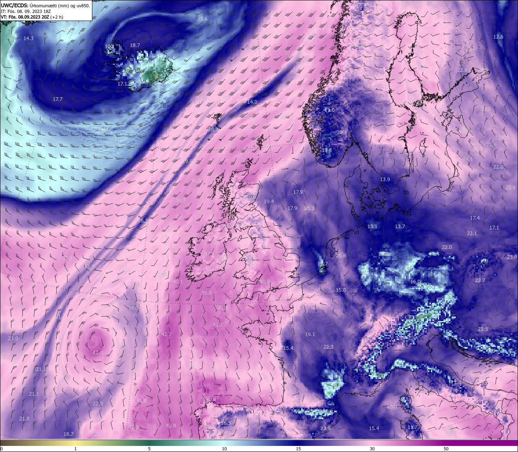This screenshot has width=518, height=452.
Task: Click the map value 16.0
Action: click(x=416, y=282)
